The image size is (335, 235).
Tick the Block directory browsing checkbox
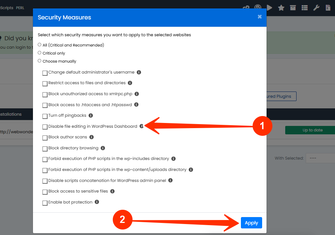pos(45,149)
